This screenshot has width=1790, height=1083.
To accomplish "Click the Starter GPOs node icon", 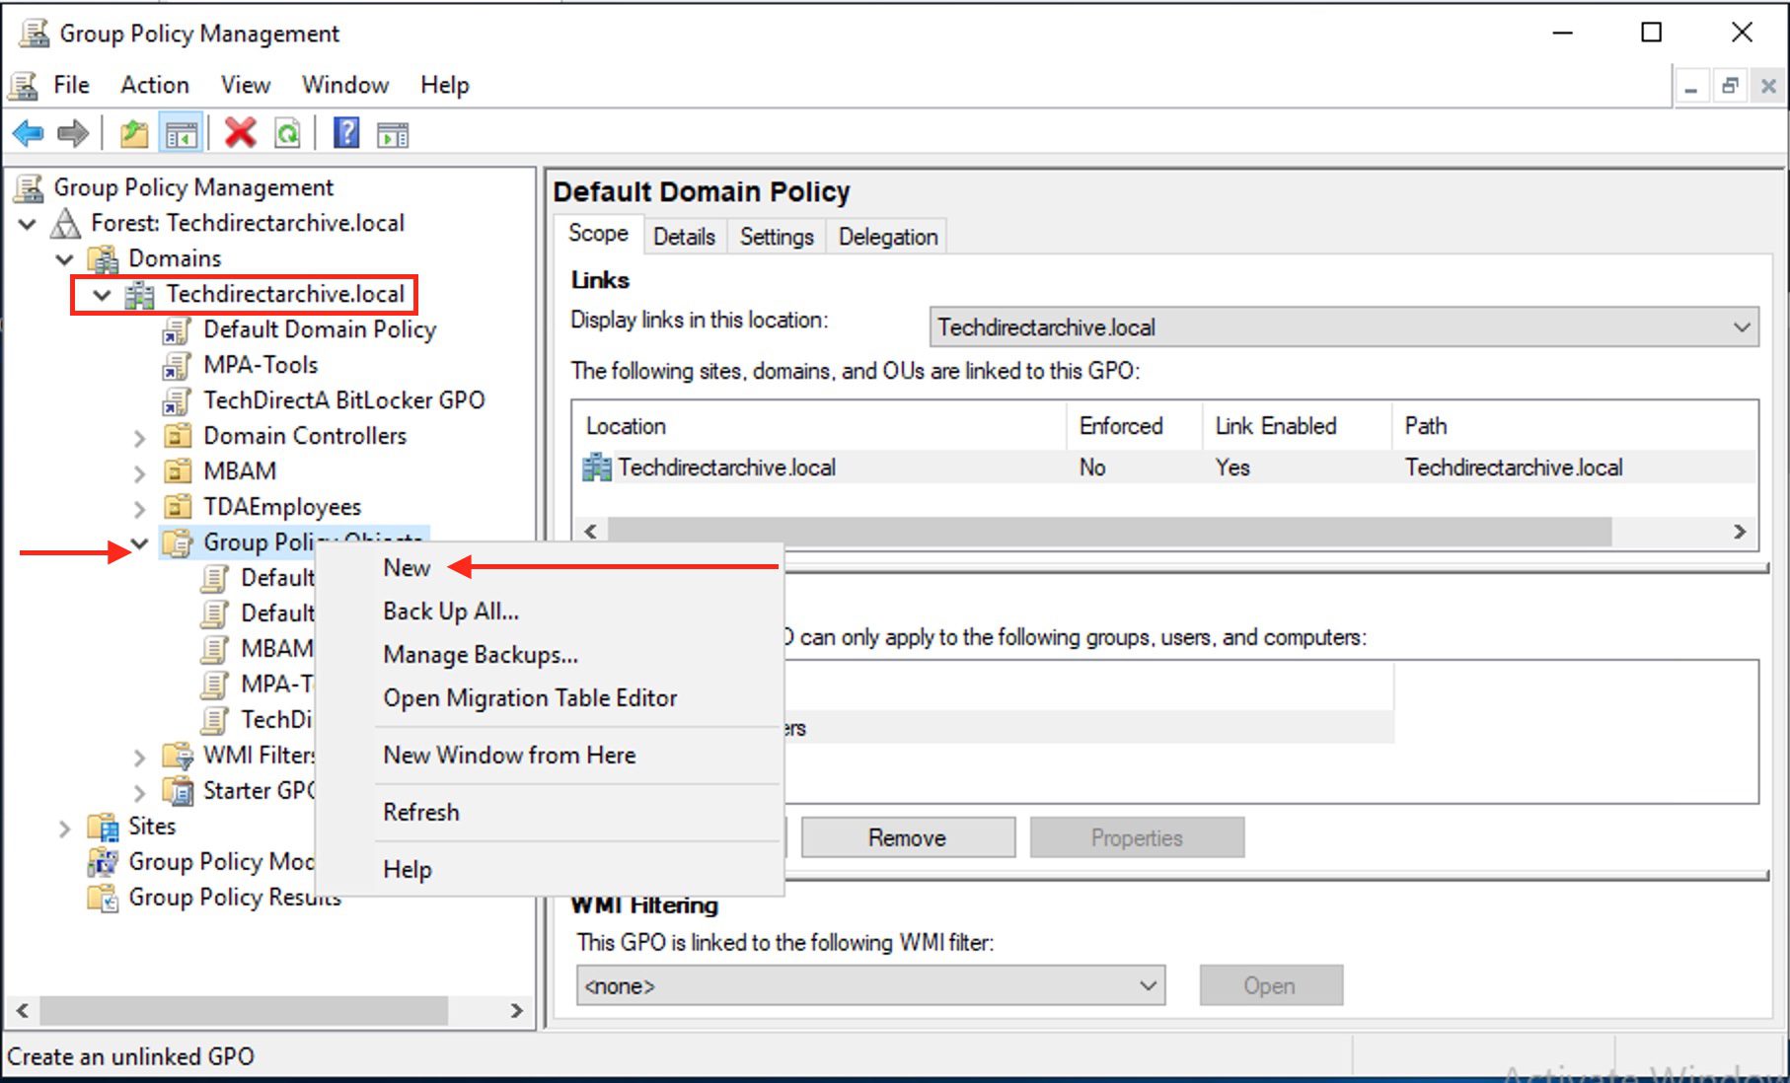I will click(179, 791).
